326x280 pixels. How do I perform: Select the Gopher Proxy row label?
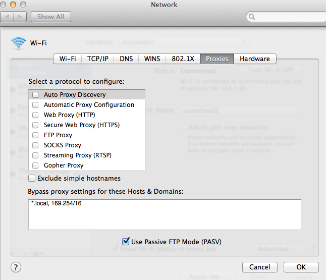pyautogui.click(x=64, y=165)
